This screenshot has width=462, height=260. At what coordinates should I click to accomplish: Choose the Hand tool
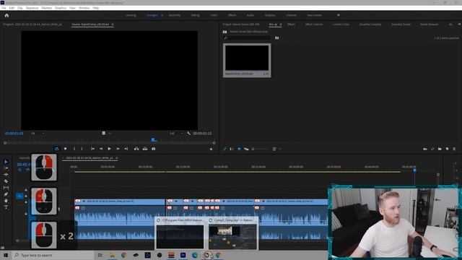[x=6, y=201]
